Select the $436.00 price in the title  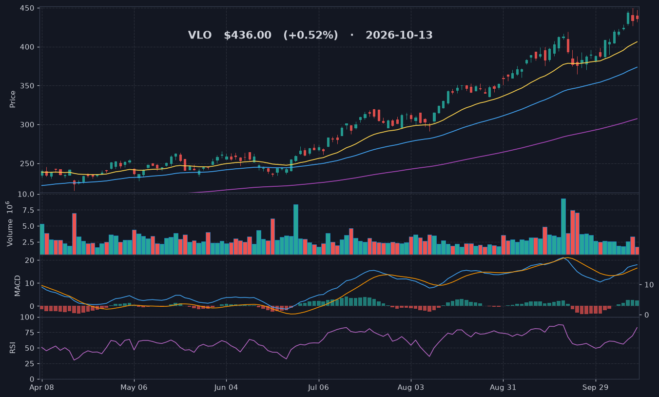click(248, 36)
